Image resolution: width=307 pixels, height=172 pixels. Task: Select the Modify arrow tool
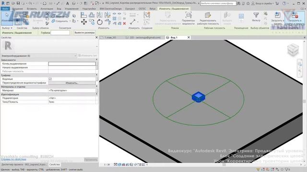(7, 18)
